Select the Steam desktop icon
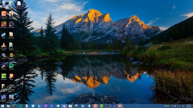 [x=4, y=35]
